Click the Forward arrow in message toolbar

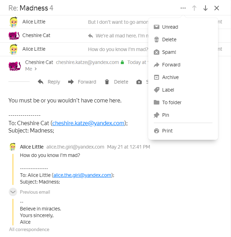(71, 82)
